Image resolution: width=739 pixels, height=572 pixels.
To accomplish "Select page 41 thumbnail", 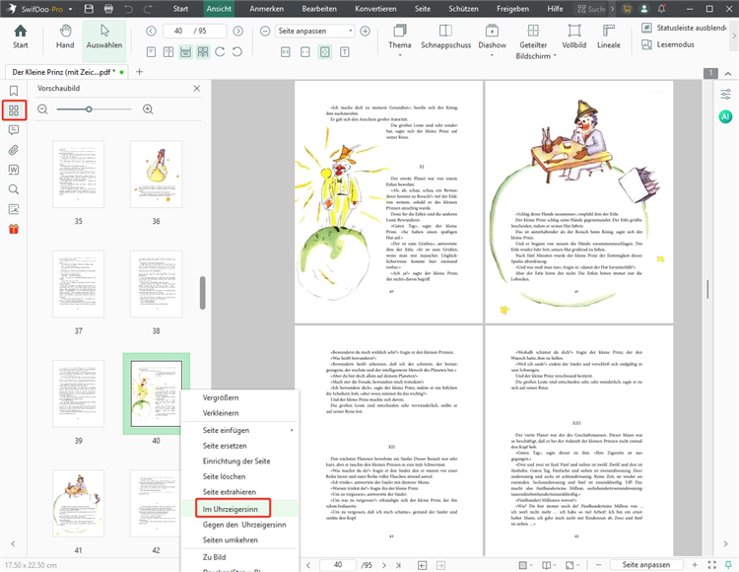I will [78, 503].
